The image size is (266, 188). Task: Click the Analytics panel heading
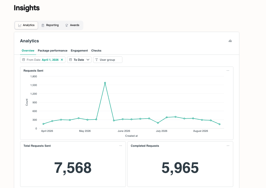coord(30,41)
